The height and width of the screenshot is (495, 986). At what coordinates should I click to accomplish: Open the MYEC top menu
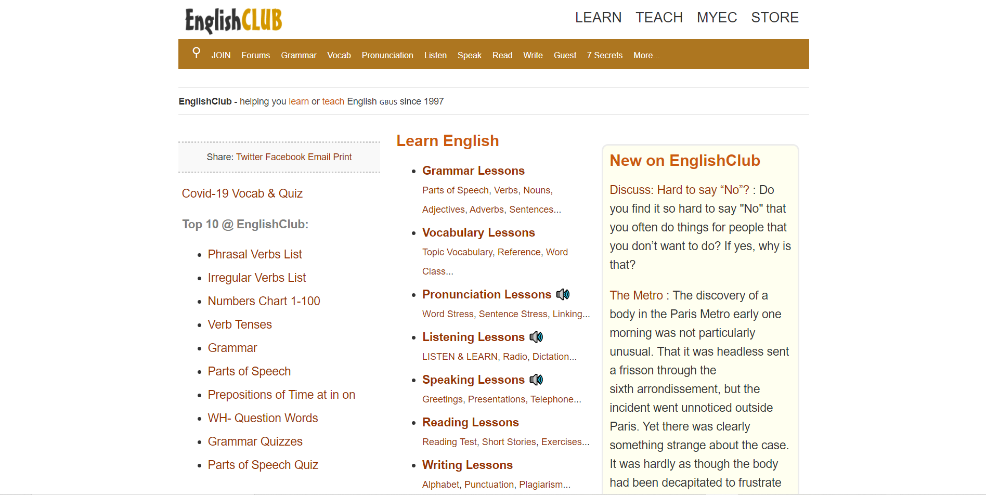717,18
